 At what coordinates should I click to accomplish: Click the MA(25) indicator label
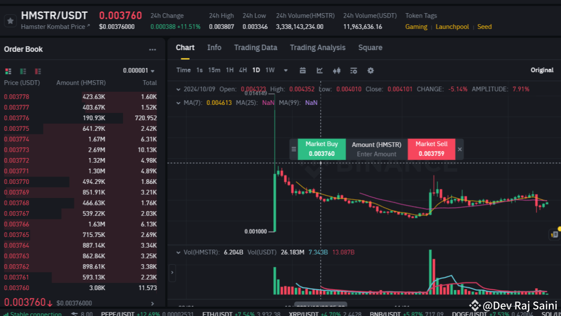pos(246,103)
